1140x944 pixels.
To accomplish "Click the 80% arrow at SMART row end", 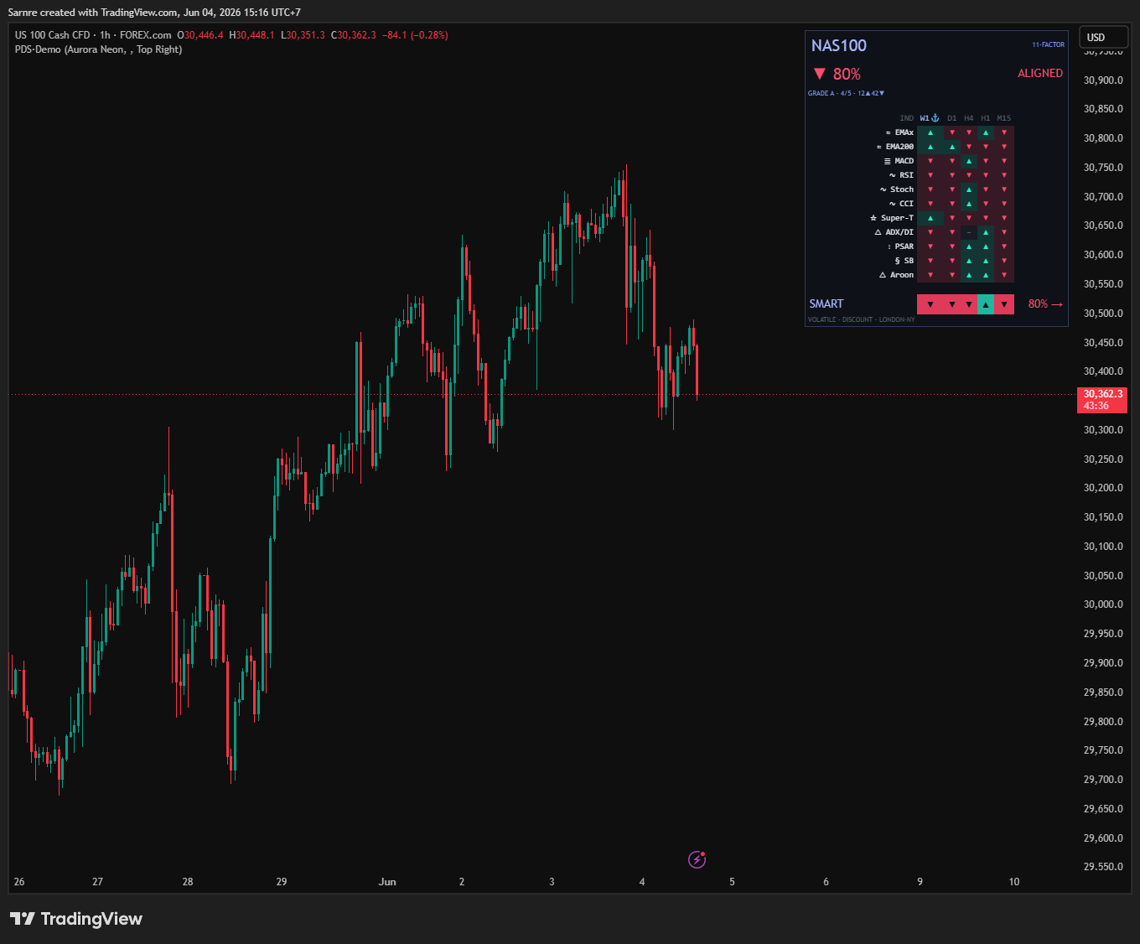I will pos(1045,304).
